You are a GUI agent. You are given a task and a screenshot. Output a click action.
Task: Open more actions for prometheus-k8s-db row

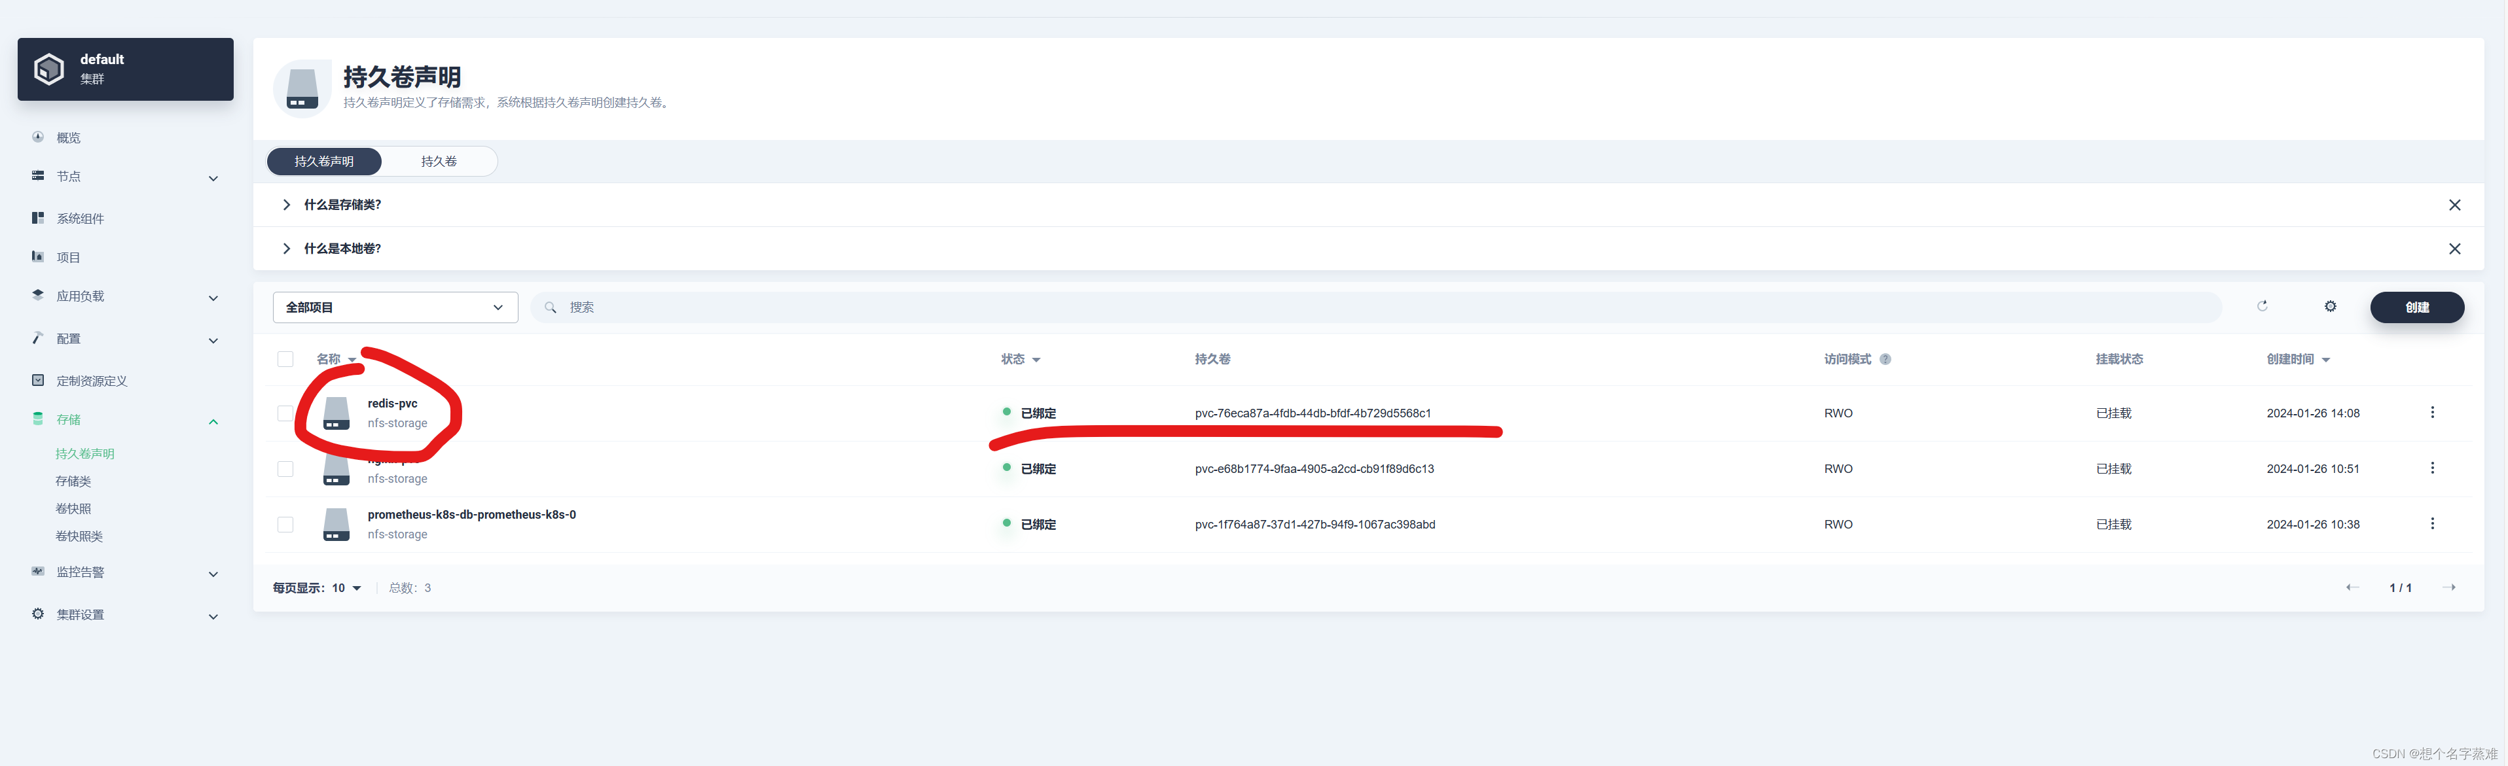[2432, 524]
